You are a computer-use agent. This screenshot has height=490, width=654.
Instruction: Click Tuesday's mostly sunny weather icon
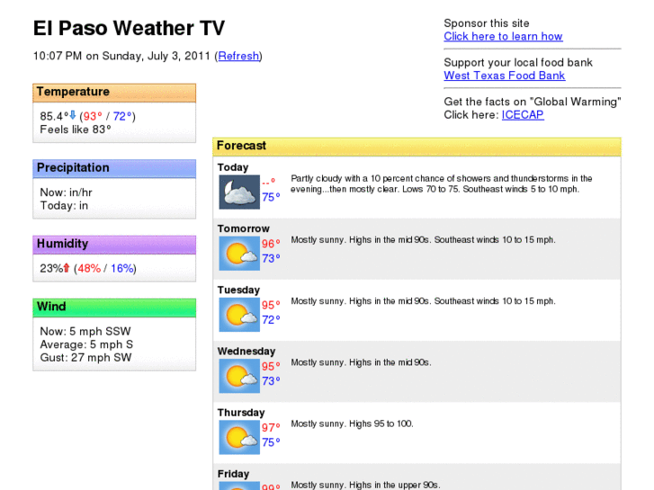pyautogui.click(x=239, y=315)
